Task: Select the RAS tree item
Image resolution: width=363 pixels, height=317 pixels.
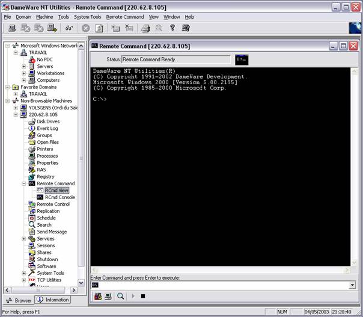Action: [41, 170]
